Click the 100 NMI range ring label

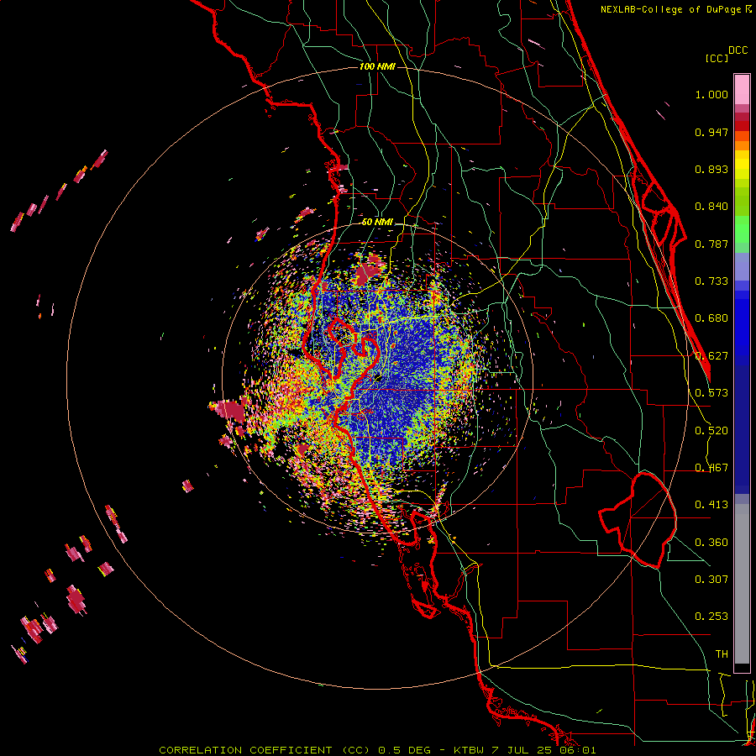click(x=377, y=66)
